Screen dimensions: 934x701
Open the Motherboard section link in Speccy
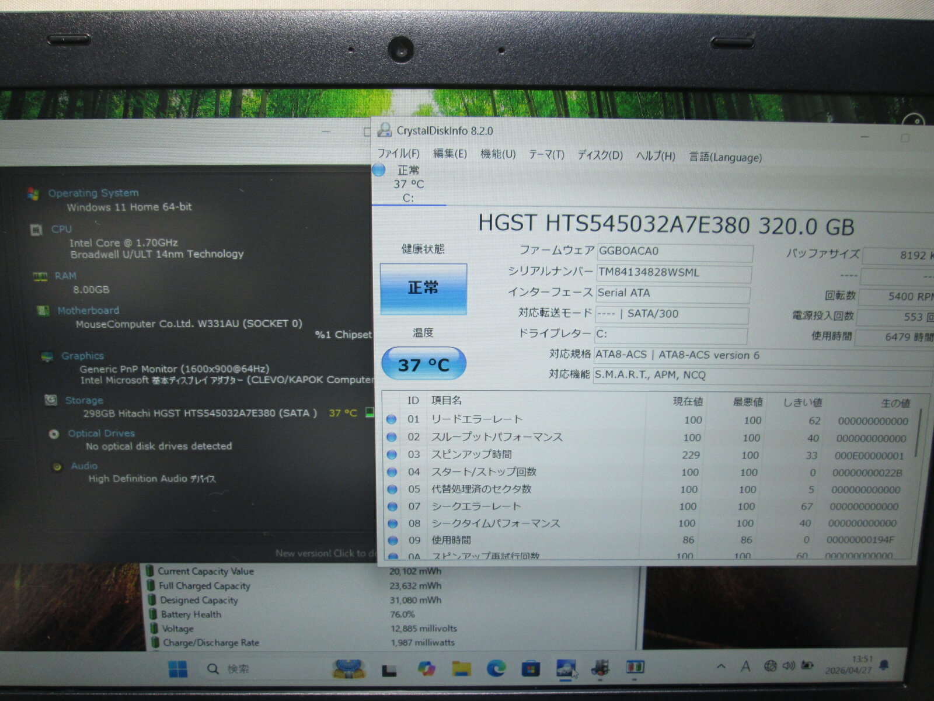click(88, 310)
